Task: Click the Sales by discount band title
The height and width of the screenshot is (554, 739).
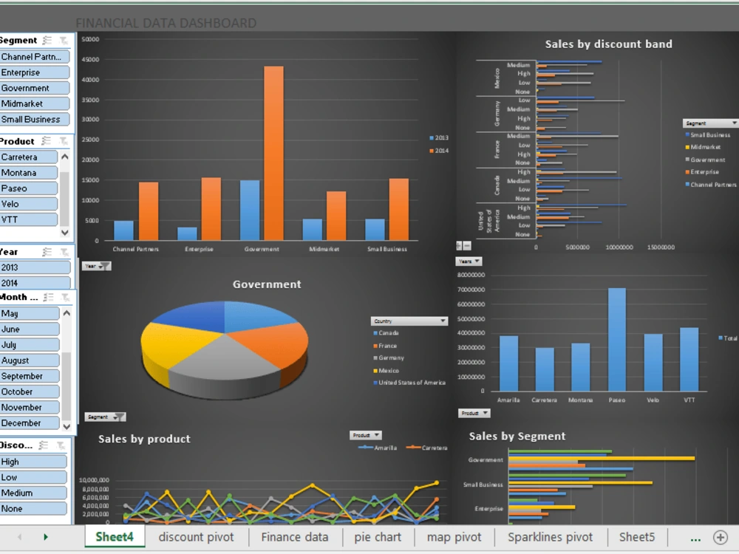Action: click(x=608, y=44)
